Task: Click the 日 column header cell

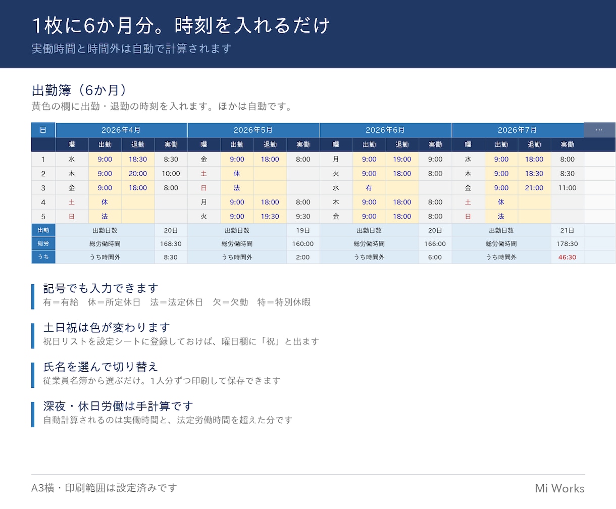Action: click(43, 130)
